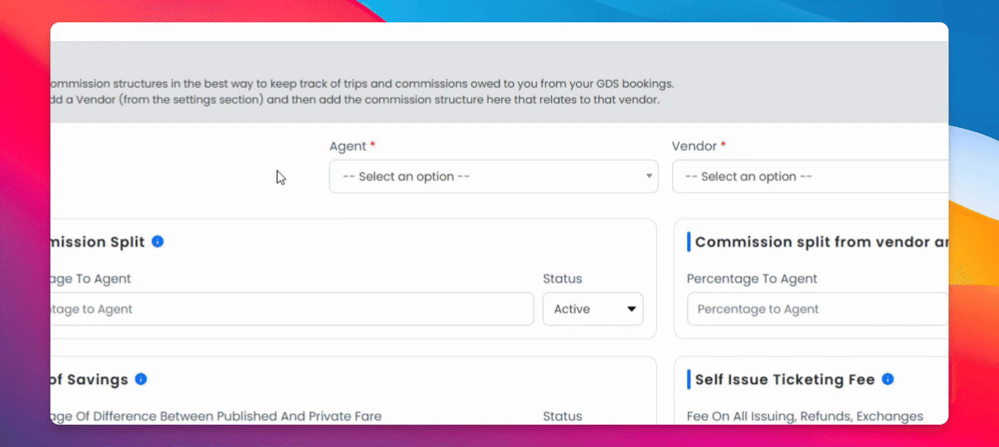Click the Percentage To Agent label in vendor card
This screenshot has height=447, width=999.
coord(752,279)
